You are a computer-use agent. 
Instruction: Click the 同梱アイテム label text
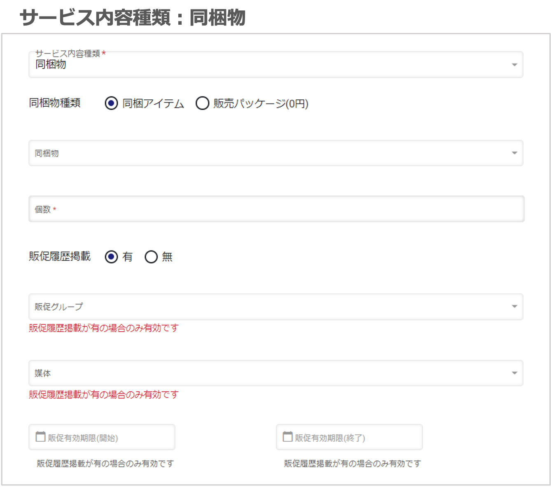pos(153,103)
